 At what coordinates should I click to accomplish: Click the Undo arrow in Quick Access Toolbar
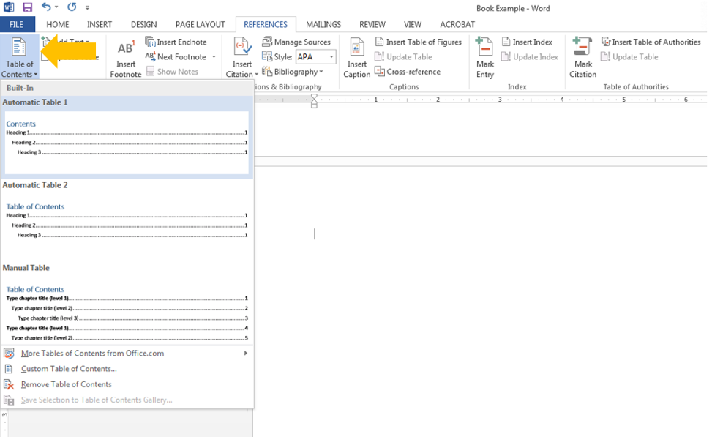click(x=45, y=7)
